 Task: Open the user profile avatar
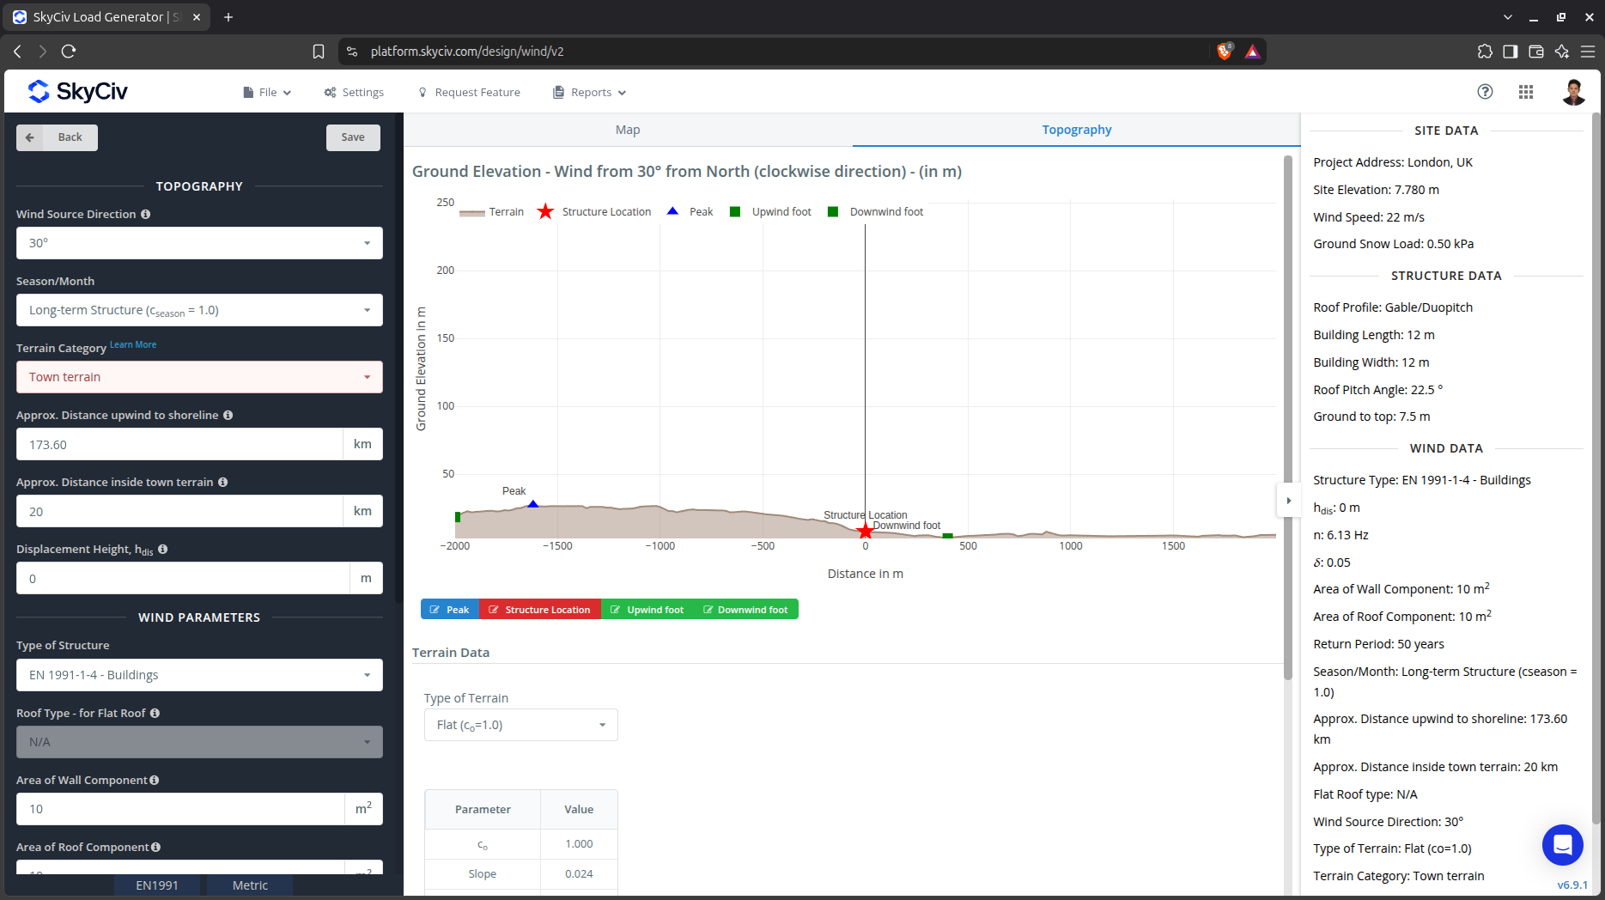pos(1573,92)
